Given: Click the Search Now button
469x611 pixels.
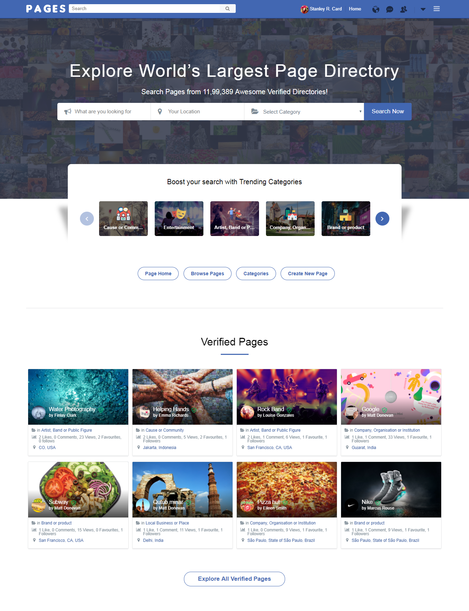Looking at the screenshot, I should [388, 112].
